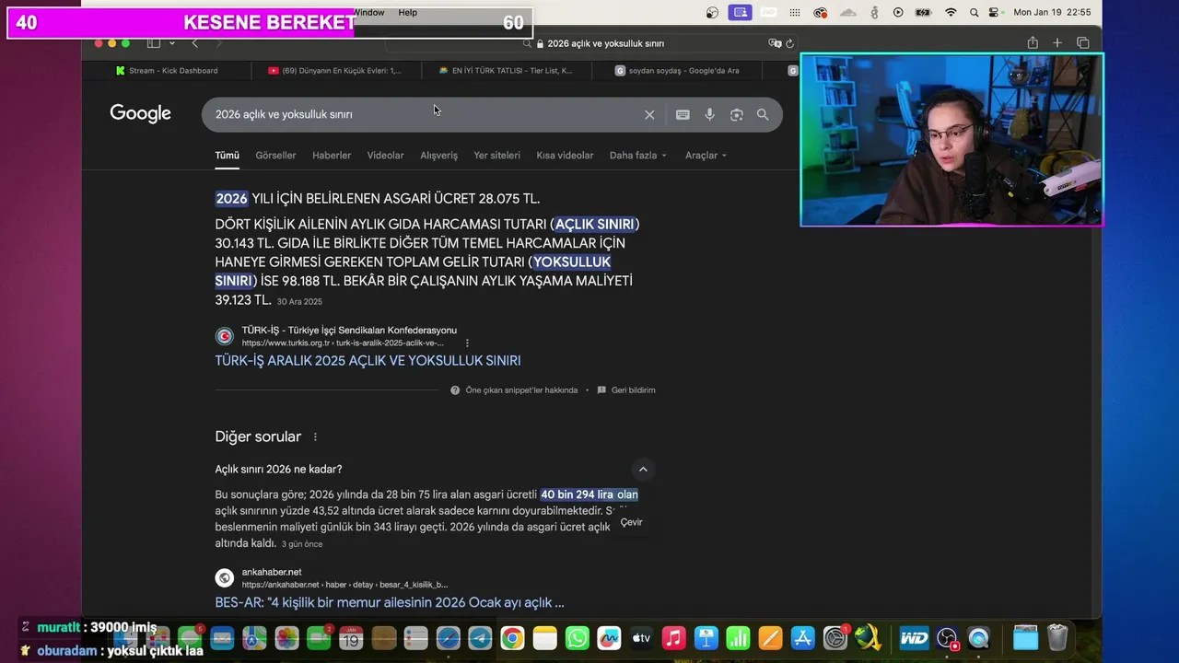Open Wi-Fi status menu

click(951, 13)
